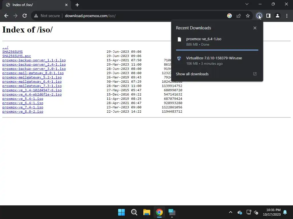Open the monitor app on taskbar

[172, 212]
